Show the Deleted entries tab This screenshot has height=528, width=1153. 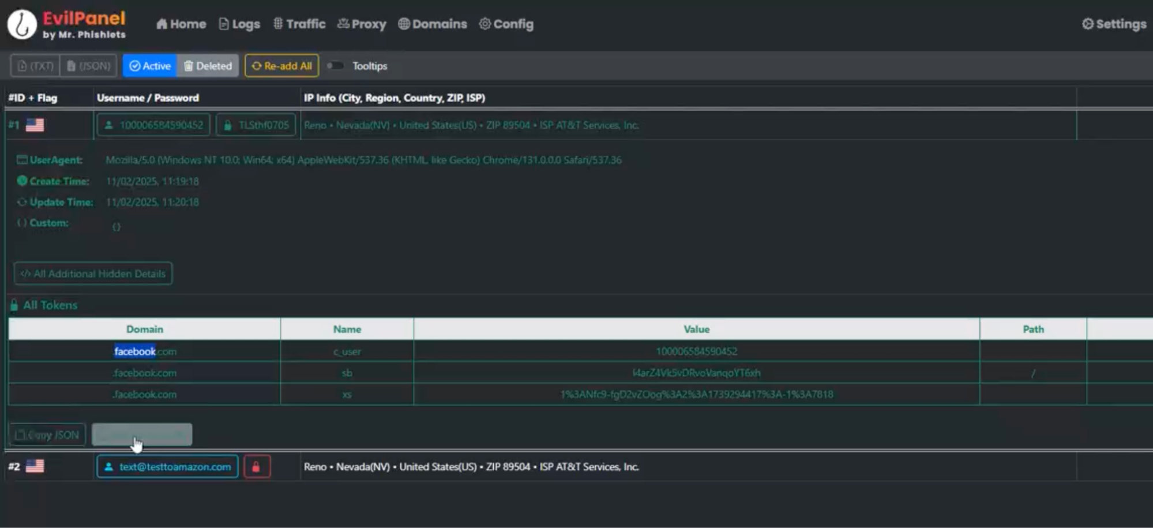208,66
